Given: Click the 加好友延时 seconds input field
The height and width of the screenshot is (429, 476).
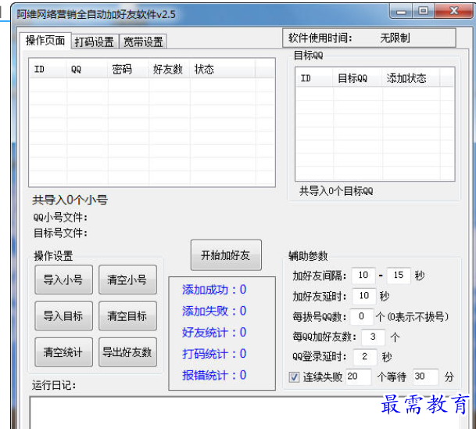Looking at the screenshot, I should pyautogui.click(x=364, y=296).
